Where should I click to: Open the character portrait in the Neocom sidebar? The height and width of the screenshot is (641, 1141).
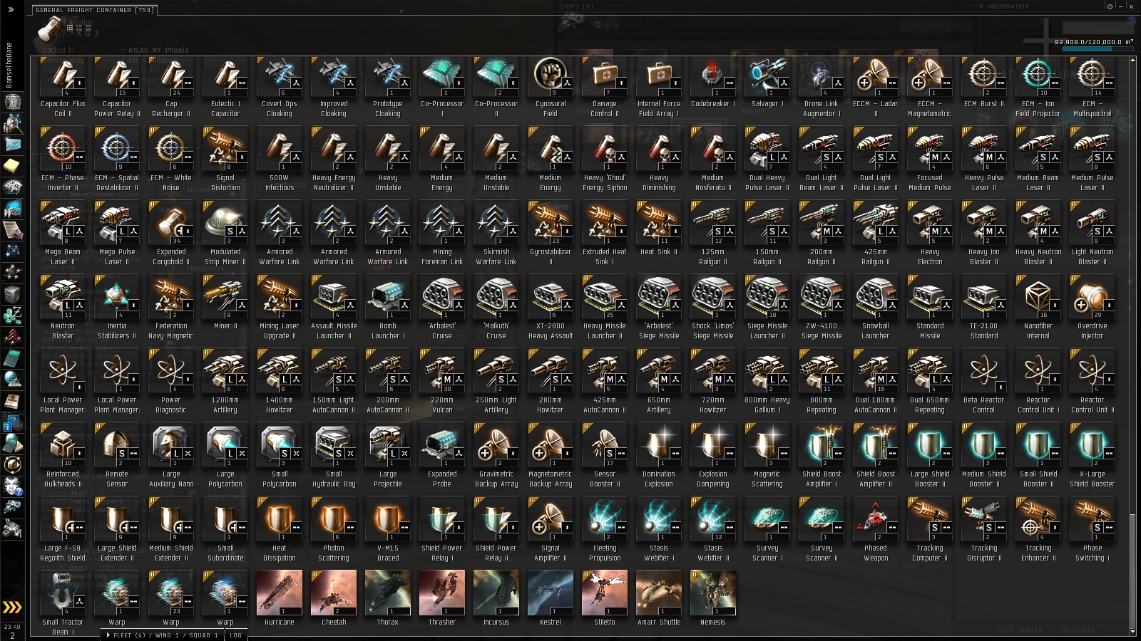click(12, 101)
